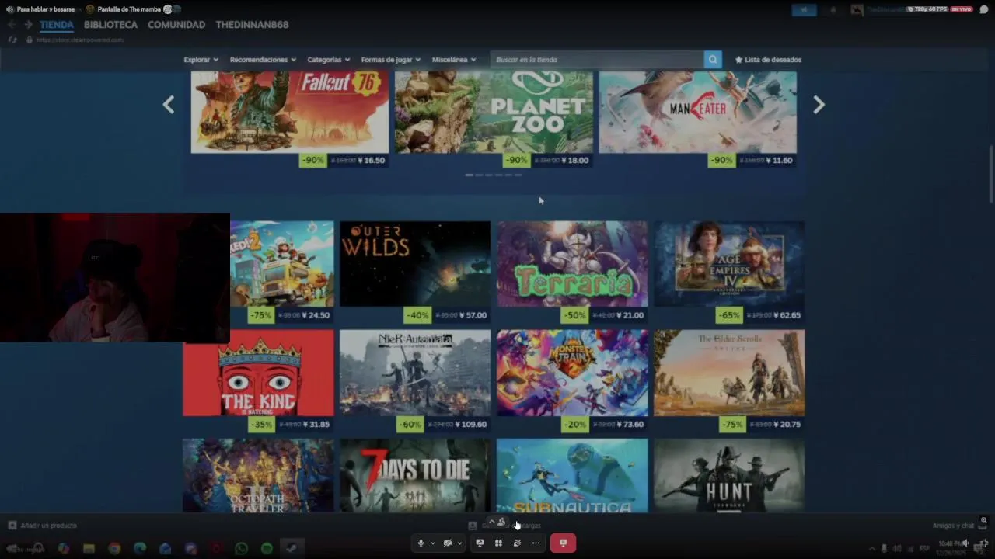
Task: Click the Steam notifications bell
Action: tap(833, 10)
